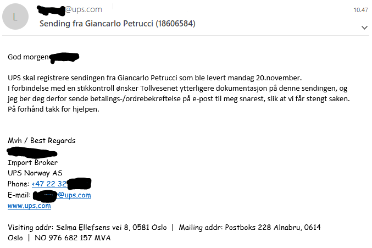This screenshot has width=372, height=248.
Task: Click the 'E-mail:' label in the signature
Action: pyautogui.click(x=19, y=195)
